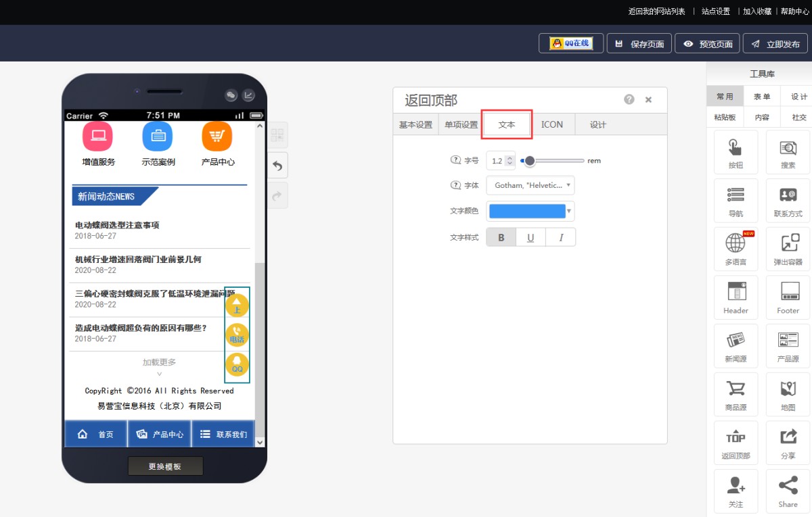Click the blue 文字颜色 swatch
This screenshot has width=812, height=517.
click(x=527, y=212)
